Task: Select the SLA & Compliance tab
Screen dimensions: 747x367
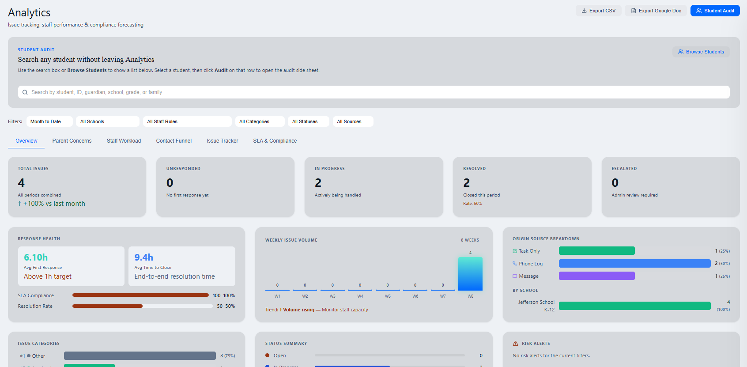Action: coord(275,141)
